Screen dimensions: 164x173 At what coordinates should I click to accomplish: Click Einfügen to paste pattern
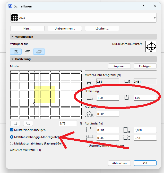145,66
